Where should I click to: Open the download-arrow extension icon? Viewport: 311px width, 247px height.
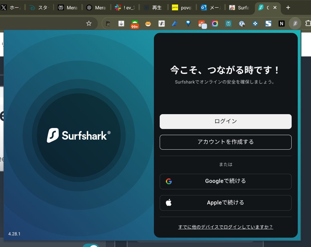[x=121, y=24]
